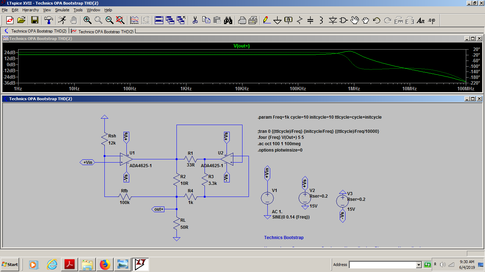Image resolution: width=485 pixels, height=272 pixels.
Task: Select the Cut scissors tool
Action: pyautogui.click(x=195, y=20)
